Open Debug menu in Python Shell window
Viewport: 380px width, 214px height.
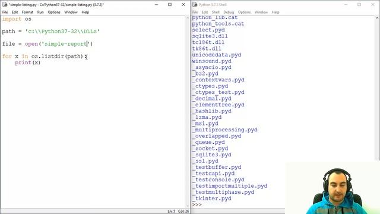[x=229, y=12]
